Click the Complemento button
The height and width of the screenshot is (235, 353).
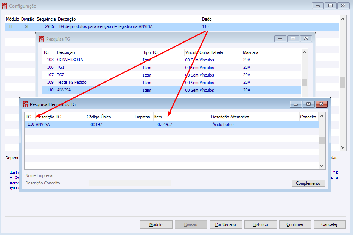(308, 183)
